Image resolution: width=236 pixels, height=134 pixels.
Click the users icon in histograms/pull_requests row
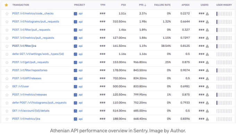[x=207, y=22]
